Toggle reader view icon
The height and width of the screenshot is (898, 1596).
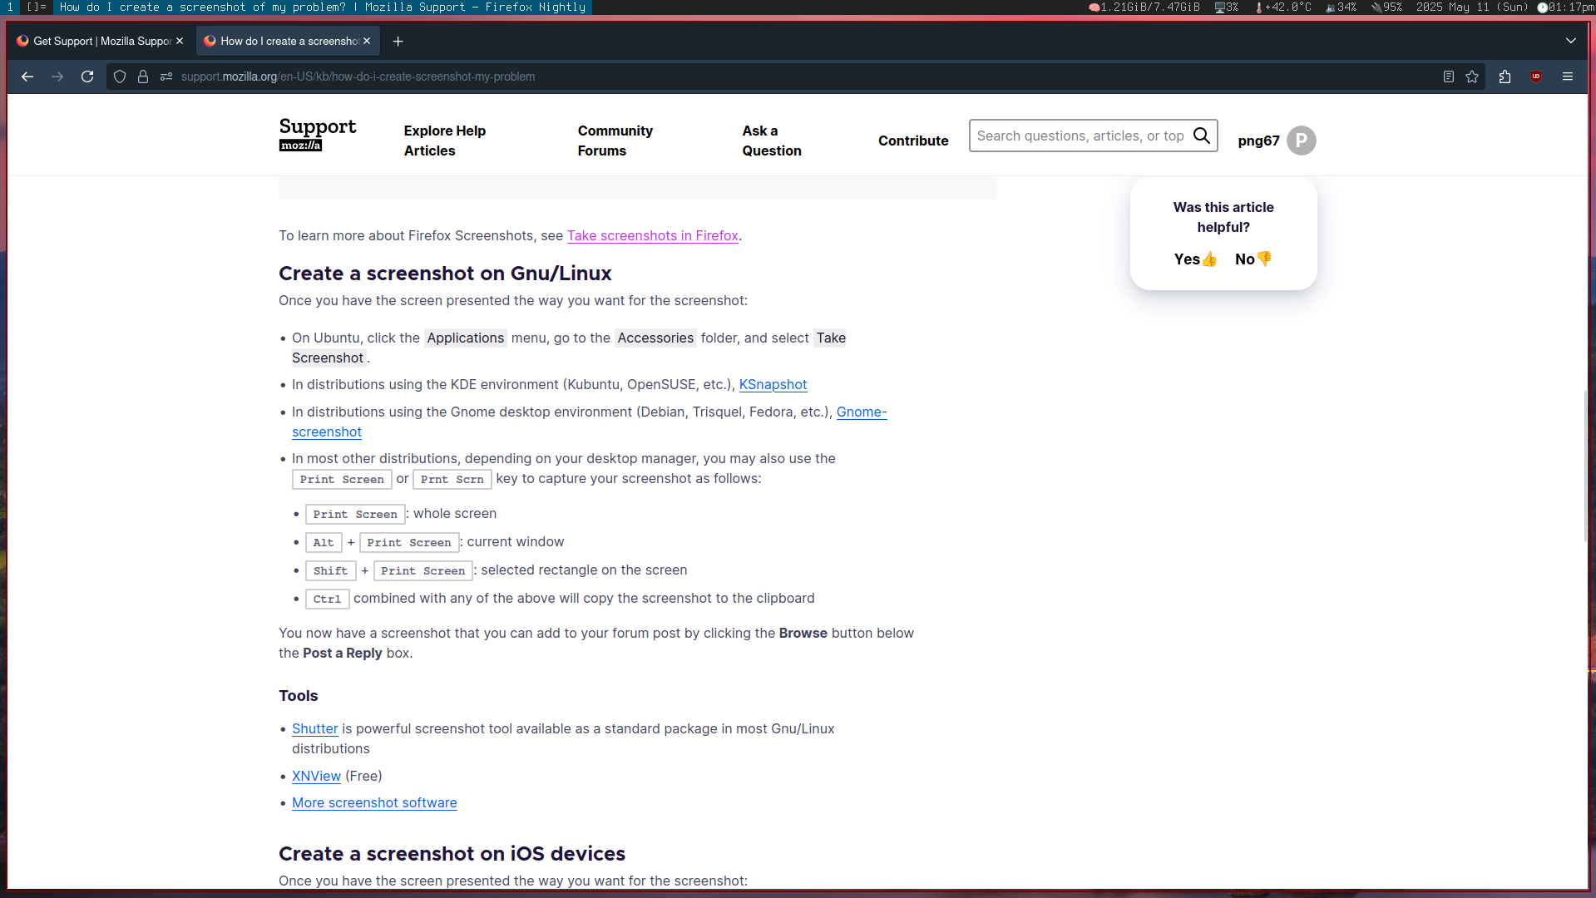coord(1449,76)
